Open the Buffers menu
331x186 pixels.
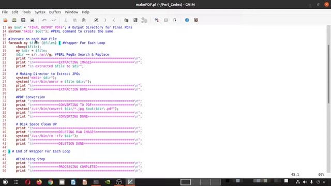pyautogui.click(x=55, y=12)
